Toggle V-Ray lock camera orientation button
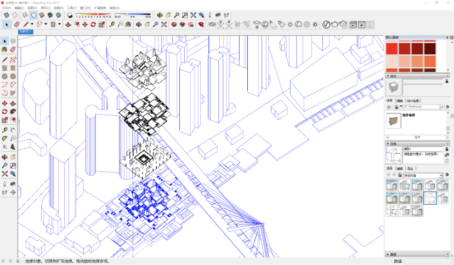The width and height of the screenshot is (454, 265). point(370,25)
